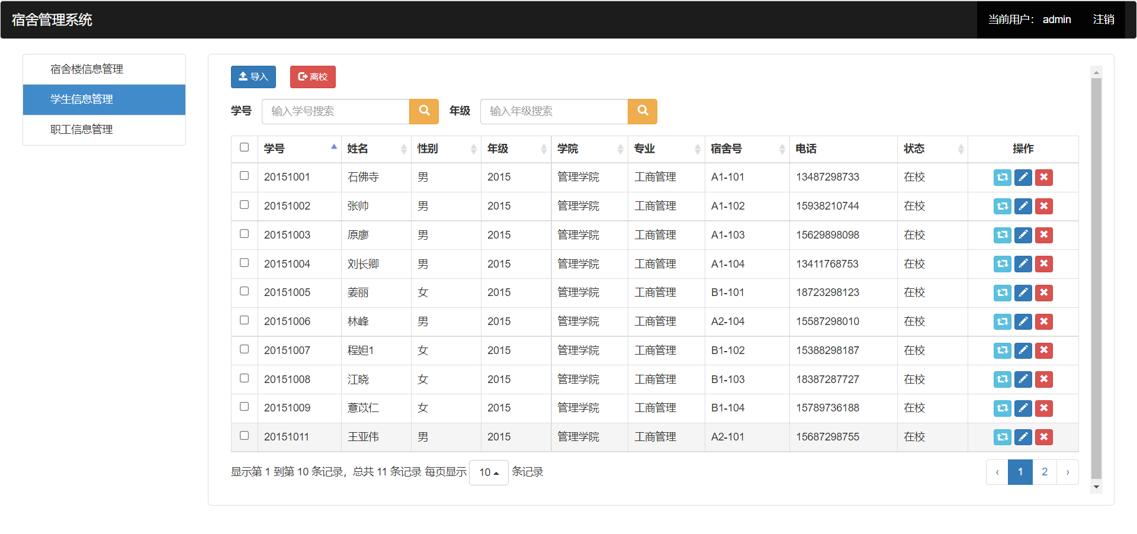The height and width of the screenshot is (534, 1137).
Task: Delete the 20151007 row with the red X
Action: point(1043,350)
